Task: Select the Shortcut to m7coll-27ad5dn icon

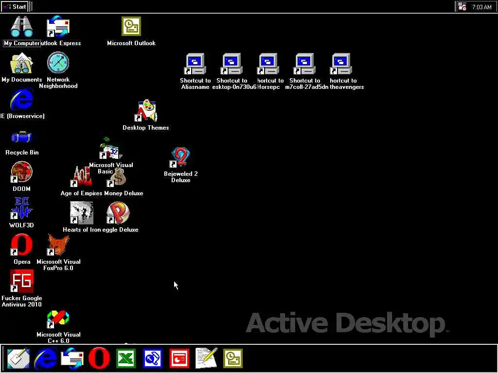Action: tap(305, 64)
